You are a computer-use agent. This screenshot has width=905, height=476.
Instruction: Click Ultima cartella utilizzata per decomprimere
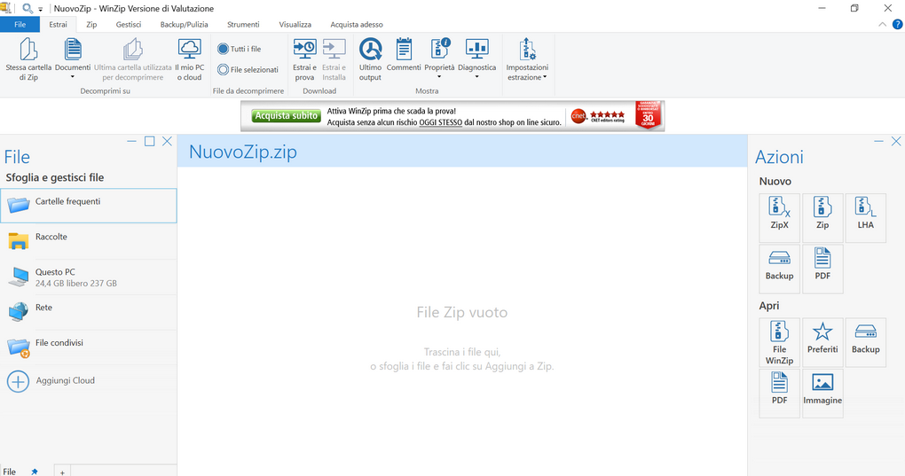point(133,59)
